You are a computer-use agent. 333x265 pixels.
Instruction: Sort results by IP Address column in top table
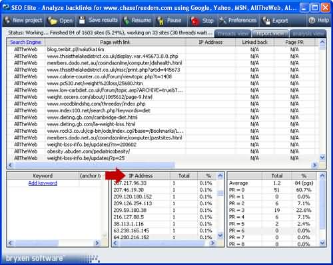pos(210,42)
